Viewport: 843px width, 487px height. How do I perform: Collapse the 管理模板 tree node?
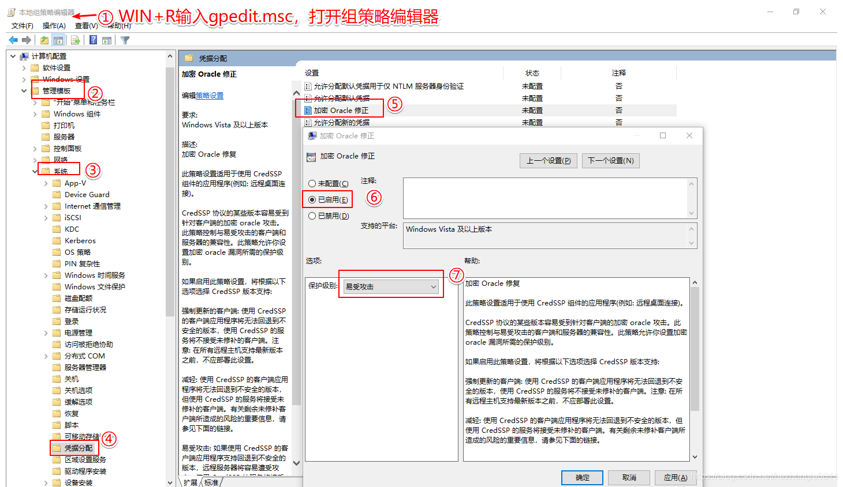pyautogui.click(x=24, y=90)
